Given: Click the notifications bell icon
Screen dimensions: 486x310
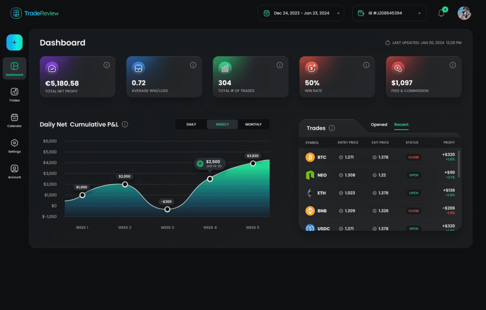Looking at the screenshot, I should pyautogui.click(x=441, y=13).
